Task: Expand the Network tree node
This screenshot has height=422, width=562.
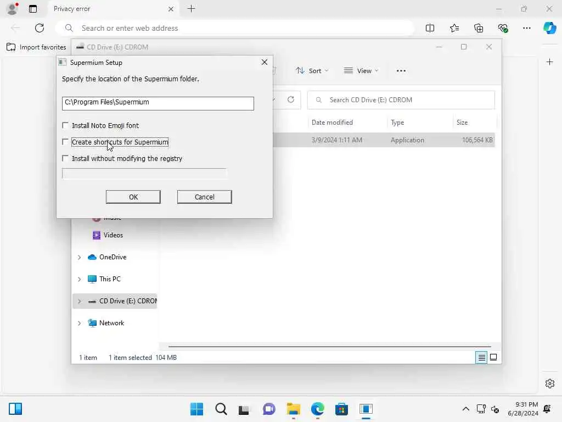Action: click(79, 323)
